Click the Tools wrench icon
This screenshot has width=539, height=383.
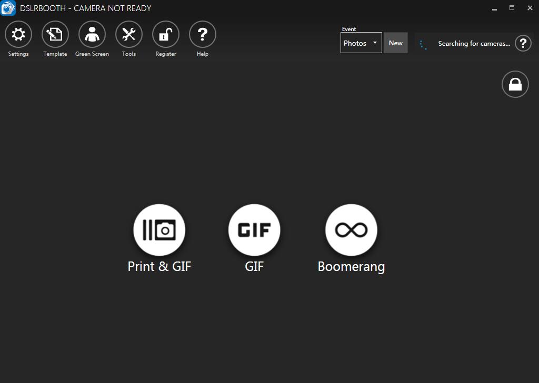[x=128, y=34]
